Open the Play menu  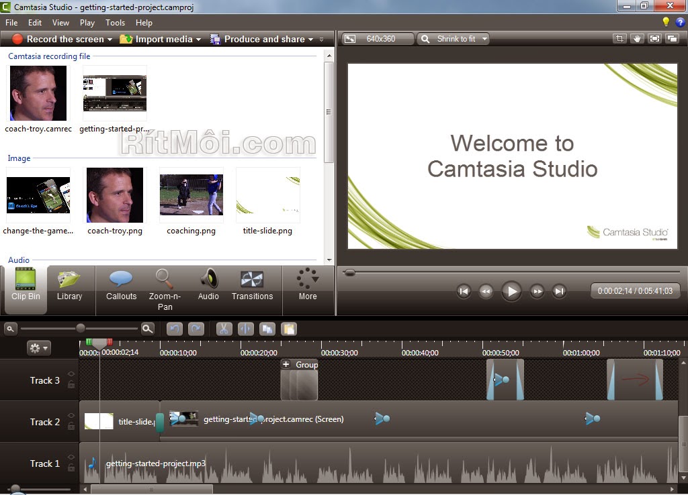point(87,23)
